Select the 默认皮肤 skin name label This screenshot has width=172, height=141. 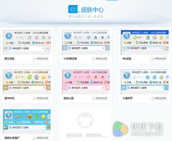pyautogui.click(x=10, y=59)
